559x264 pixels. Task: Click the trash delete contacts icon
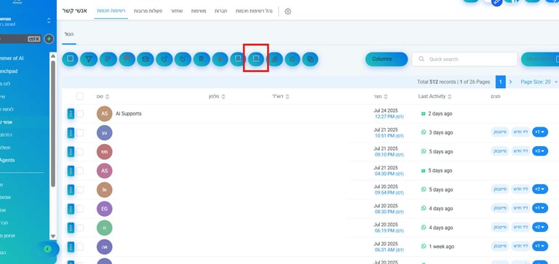pos(202,59)
